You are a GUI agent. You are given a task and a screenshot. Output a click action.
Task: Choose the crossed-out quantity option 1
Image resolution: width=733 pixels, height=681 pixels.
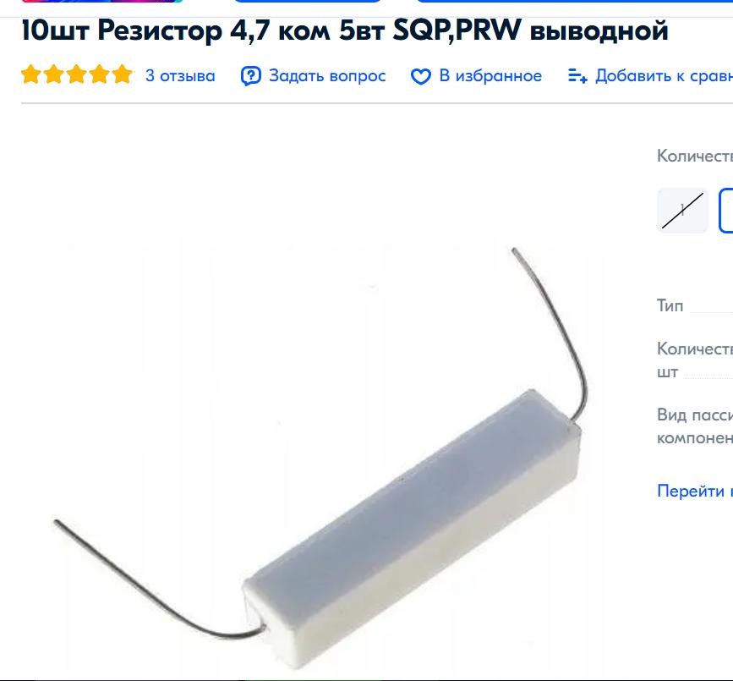682,211
